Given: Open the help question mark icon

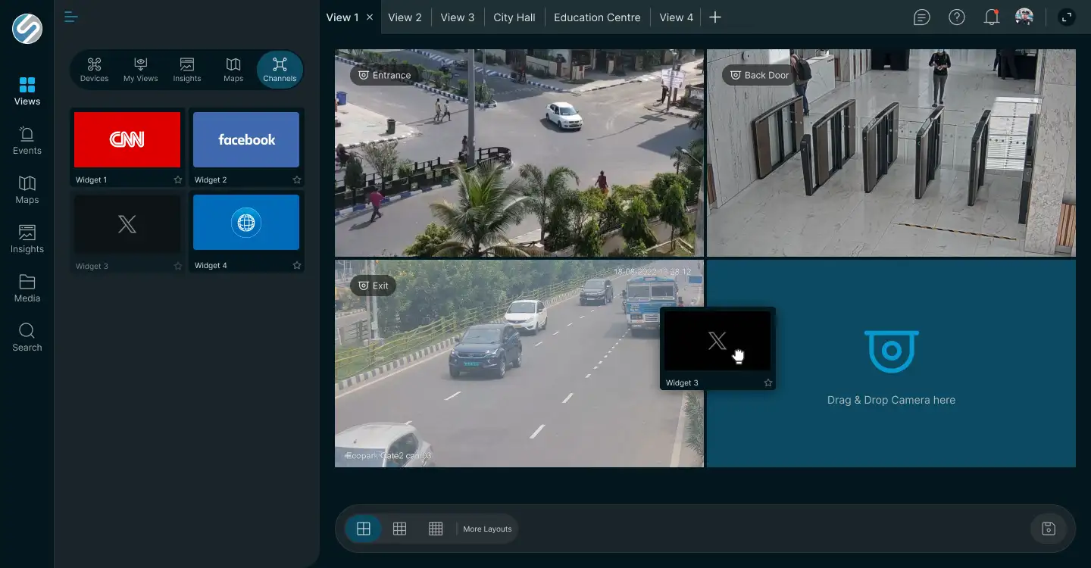Looking at the screenshot, I should tap(957, 17).
